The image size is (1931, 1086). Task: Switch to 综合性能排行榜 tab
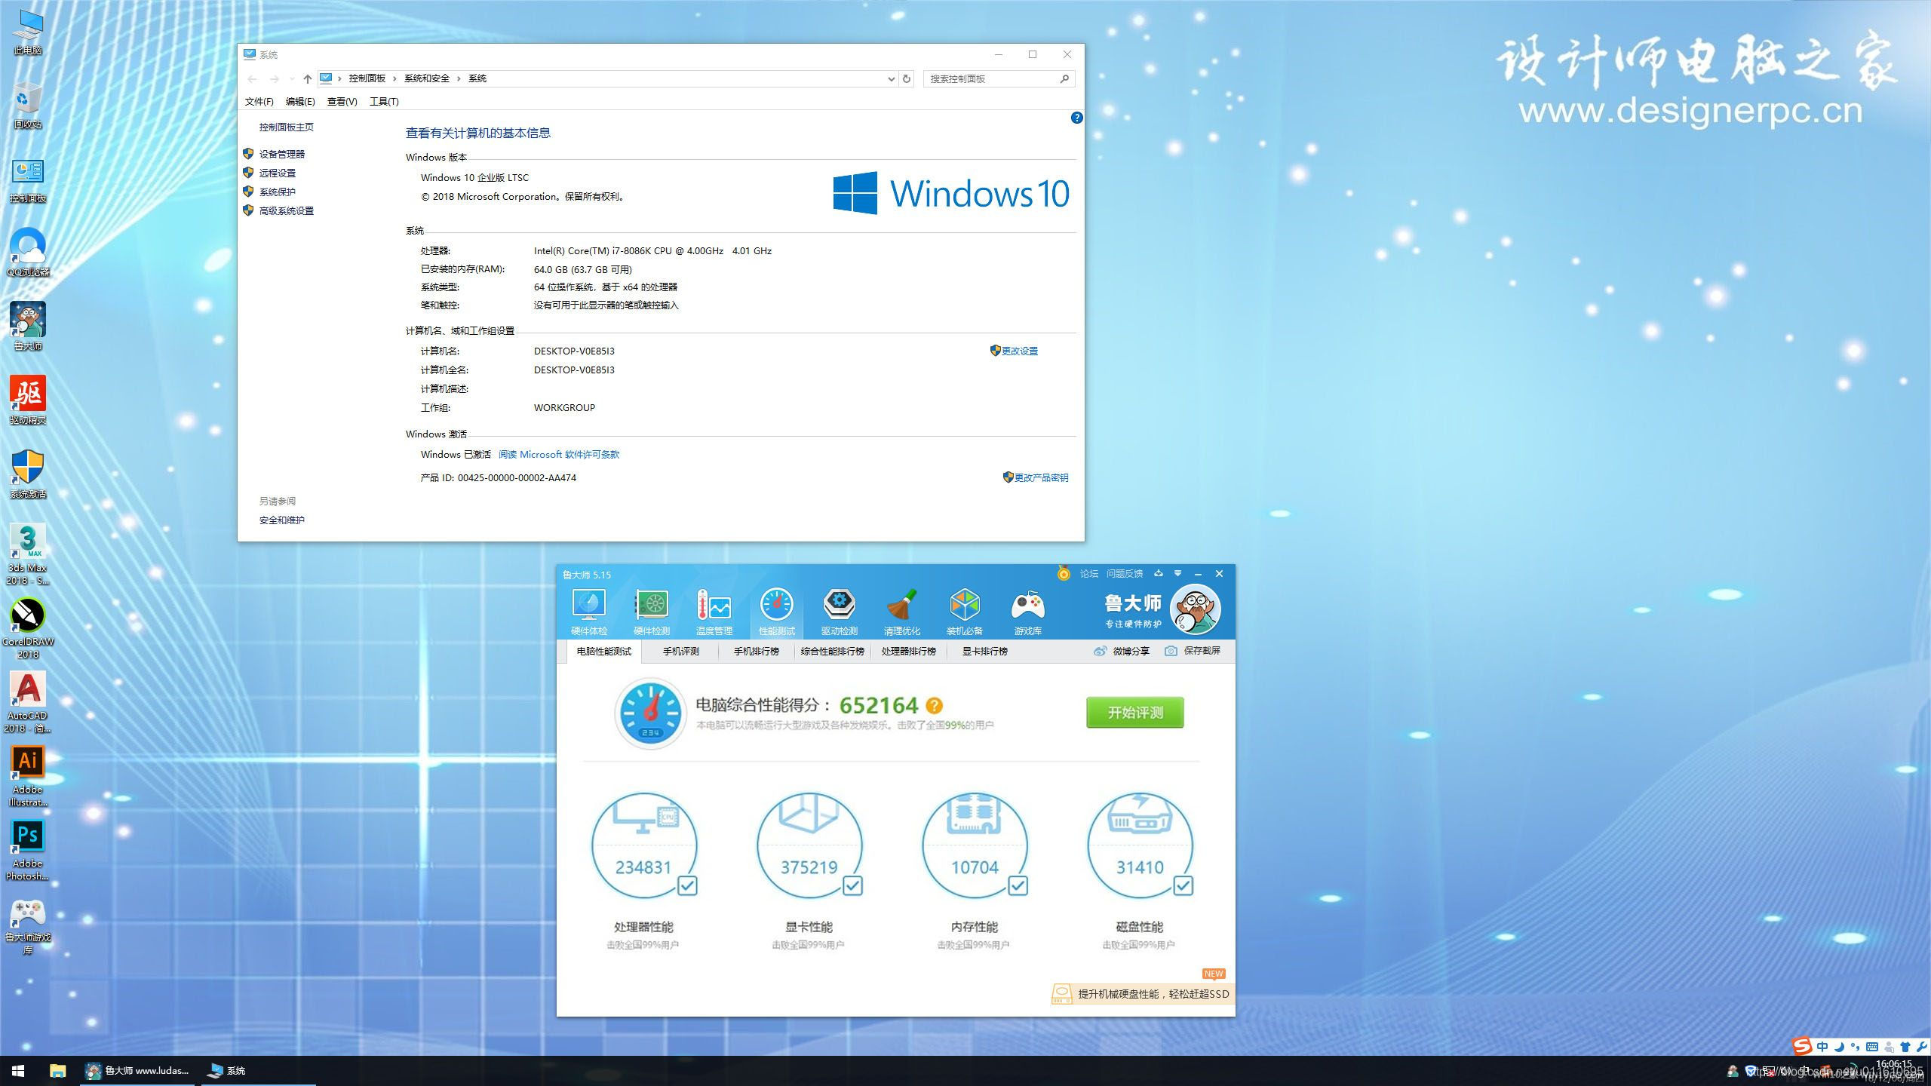pos(832,651)
